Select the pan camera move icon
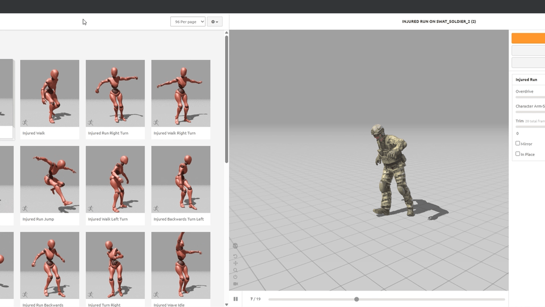545x307 pixels. pyautogui.click(x=236, y=263)
